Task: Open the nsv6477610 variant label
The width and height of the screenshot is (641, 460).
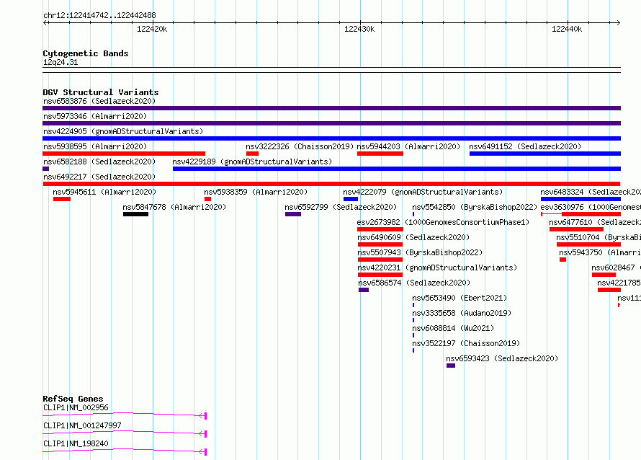Action: click(x=595, y=222)
